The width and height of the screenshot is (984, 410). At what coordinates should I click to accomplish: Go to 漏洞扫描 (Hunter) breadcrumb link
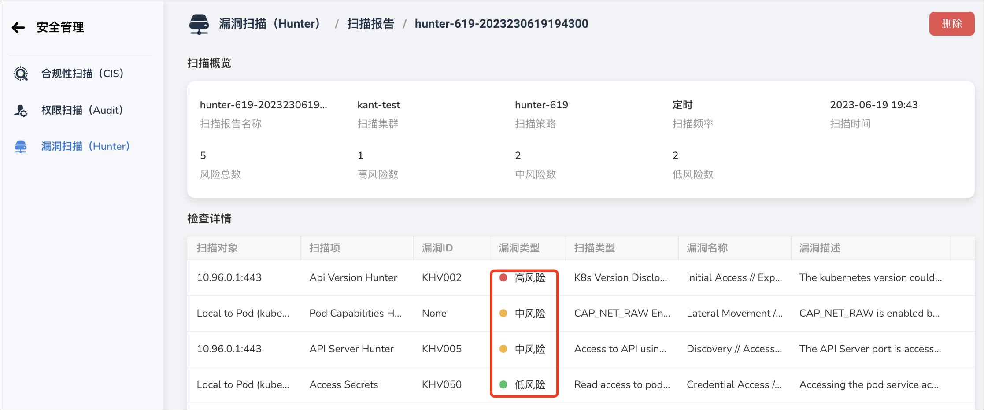click(270, 24)
